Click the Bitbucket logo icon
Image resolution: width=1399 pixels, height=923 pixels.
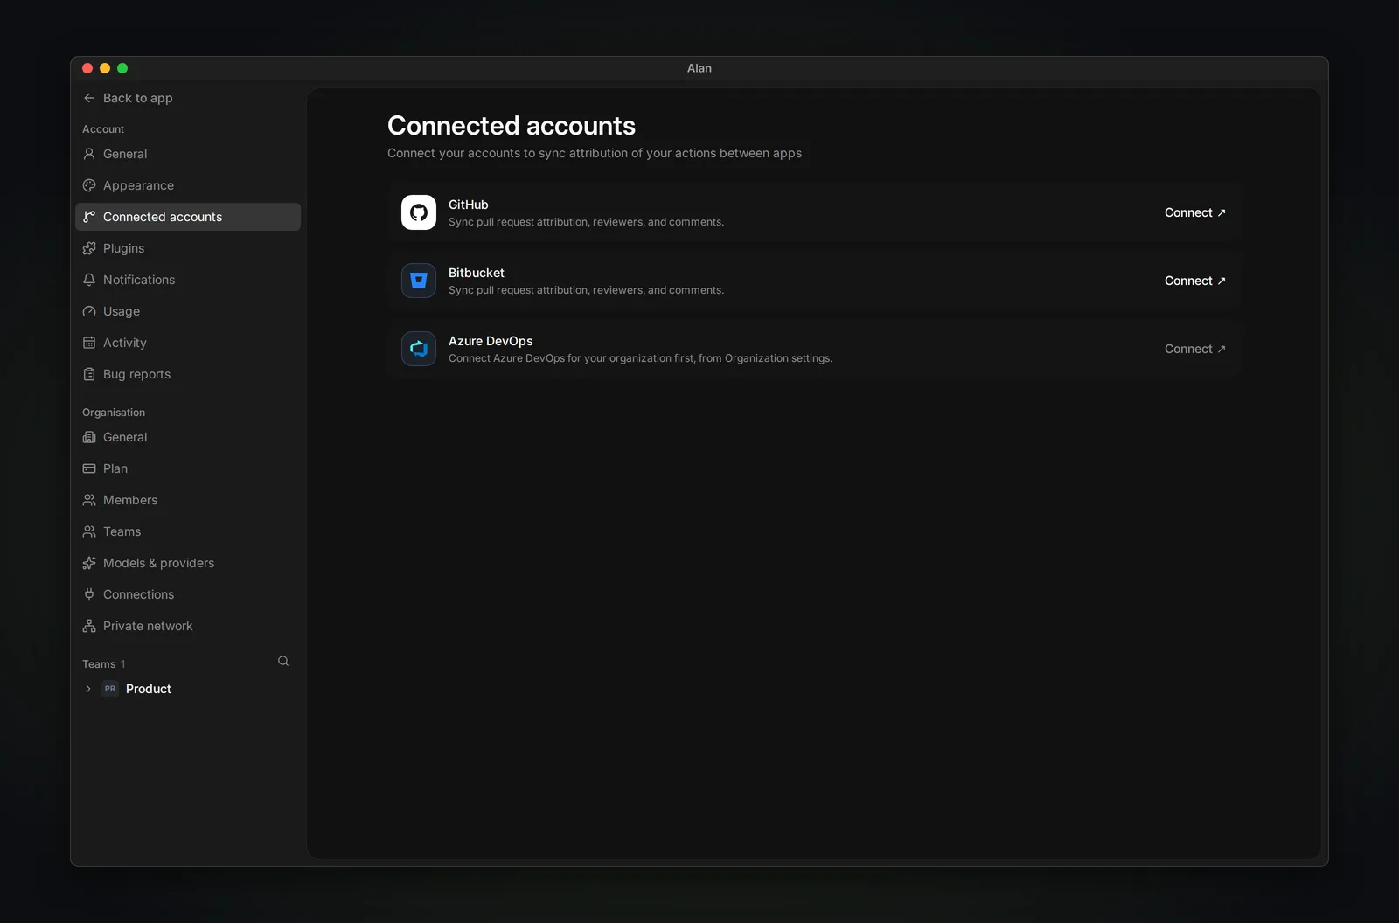click(419, 281)
